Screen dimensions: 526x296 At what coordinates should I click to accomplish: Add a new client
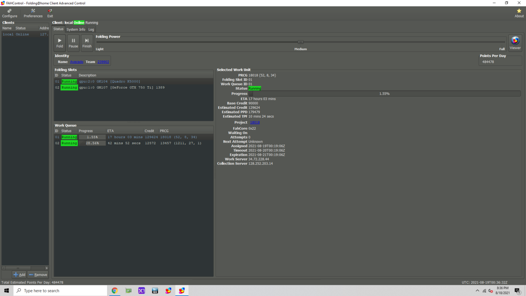pyautogui.click(x=19, y=275)
